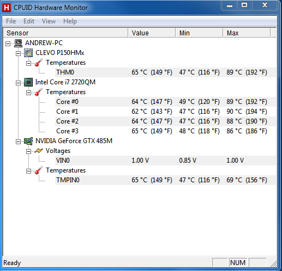This screenshot has height=271, width=282.
Task: Click the Sensor column header
Action: (x=65, y=33)
